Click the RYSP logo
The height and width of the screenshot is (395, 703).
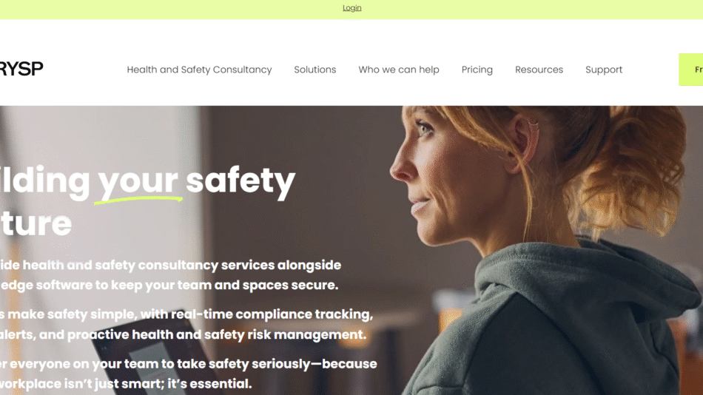tap(21, 69)
